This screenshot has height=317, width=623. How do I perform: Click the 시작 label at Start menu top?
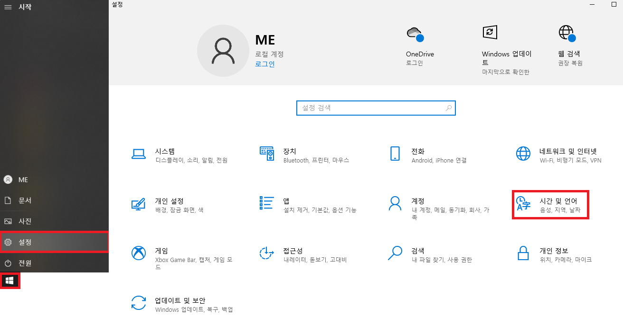pyautogui.click(x=25, y=7)
